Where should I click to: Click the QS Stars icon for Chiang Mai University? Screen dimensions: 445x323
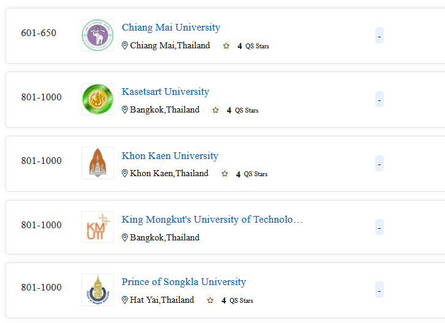click(226, 46)
